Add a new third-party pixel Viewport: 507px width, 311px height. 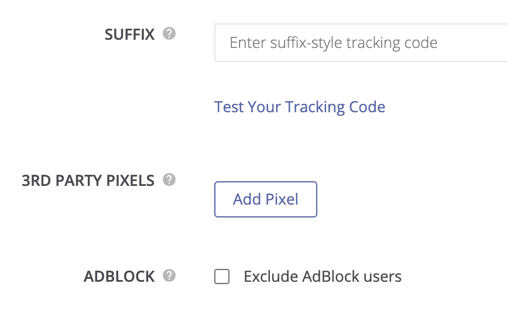pos(266,199)
